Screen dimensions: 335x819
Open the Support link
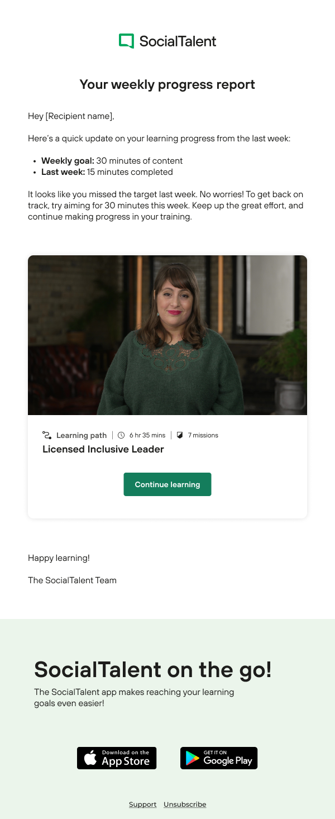(x=142, y=804)
